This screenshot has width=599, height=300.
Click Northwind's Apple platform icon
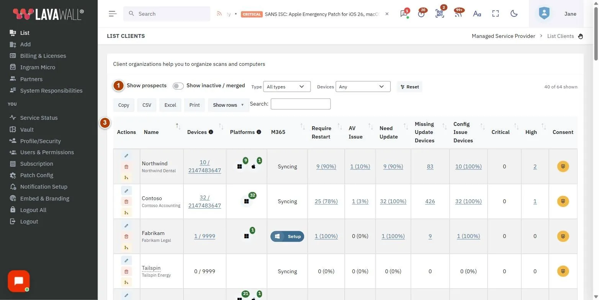254,166
